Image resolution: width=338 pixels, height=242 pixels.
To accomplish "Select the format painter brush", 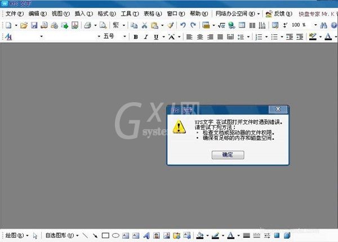I will click(x=171, y=25).
